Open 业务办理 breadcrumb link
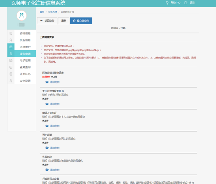This screenshot has width=216, height=184. pyautogui.click(x=52, y=12)
